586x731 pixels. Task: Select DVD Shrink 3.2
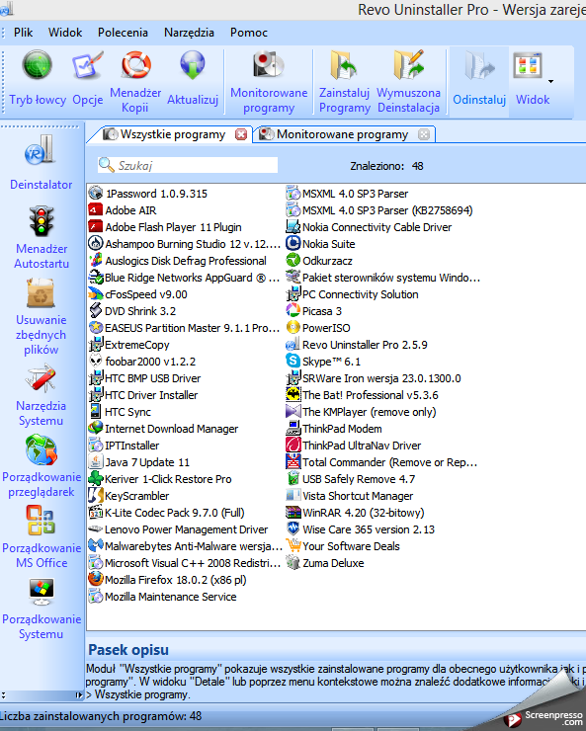132,311
